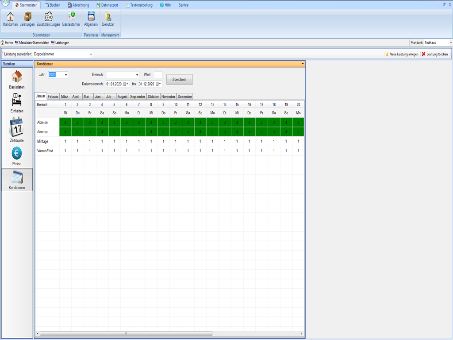
Task: Expand the Jahr dropdown
Action: [66, 75]
